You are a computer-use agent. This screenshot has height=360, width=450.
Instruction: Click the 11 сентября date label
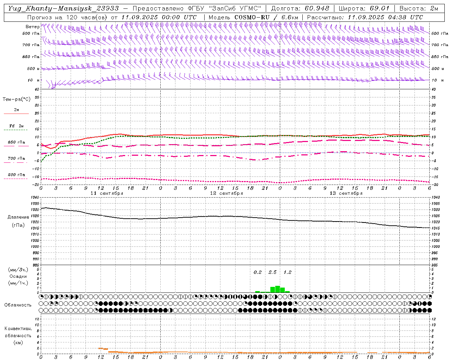(x=107, y=193)
